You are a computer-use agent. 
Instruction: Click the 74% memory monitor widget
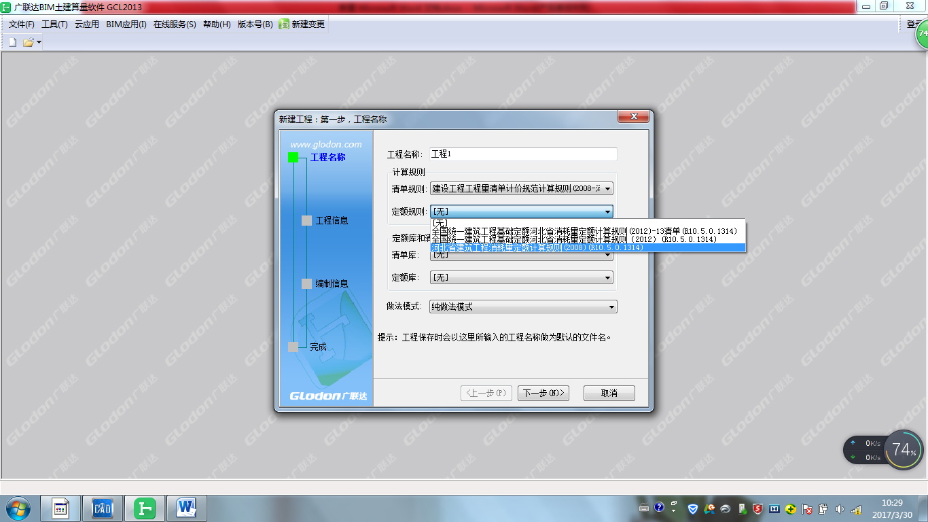(904, 449)
